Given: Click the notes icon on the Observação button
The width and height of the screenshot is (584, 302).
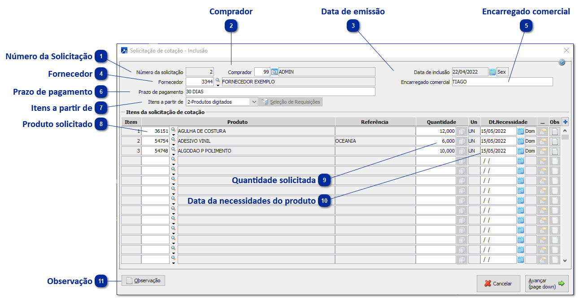Looking at the screenshot, I should click(129, 280).
